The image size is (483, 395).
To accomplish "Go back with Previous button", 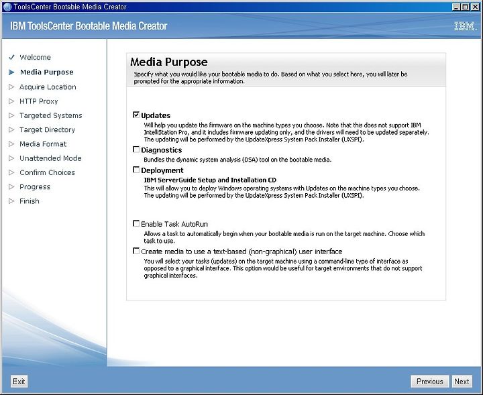I will pos(430,382).
